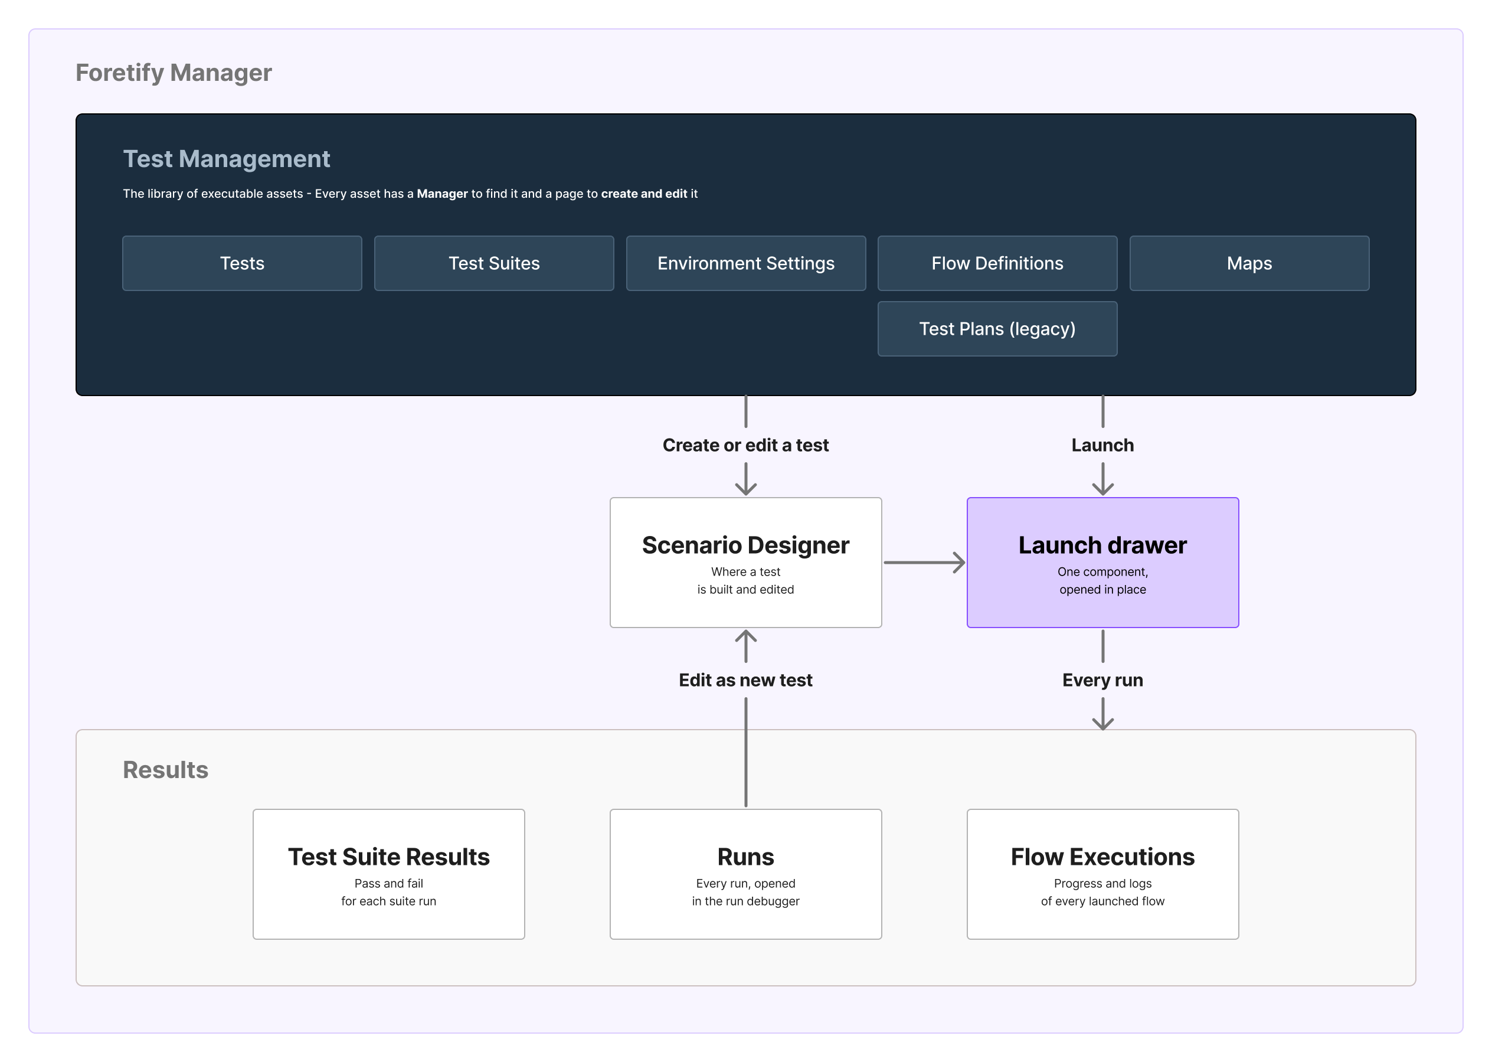Click the Test Management heading
Image resolution: width=1492 pixels, height=1062 pixels.
coord(226,159)
